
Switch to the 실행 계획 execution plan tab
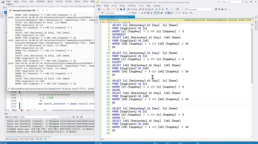tap(126, 22)
